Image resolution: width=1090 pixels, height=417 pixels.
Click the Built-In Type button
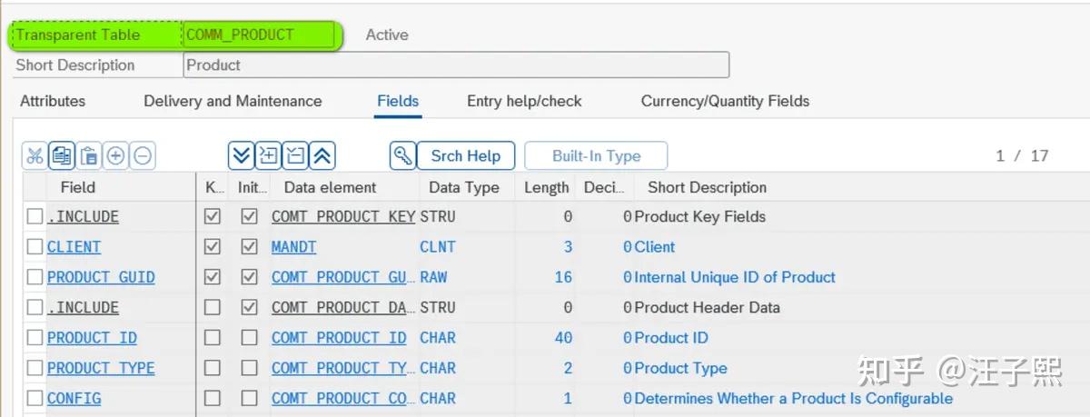[596, 156]
